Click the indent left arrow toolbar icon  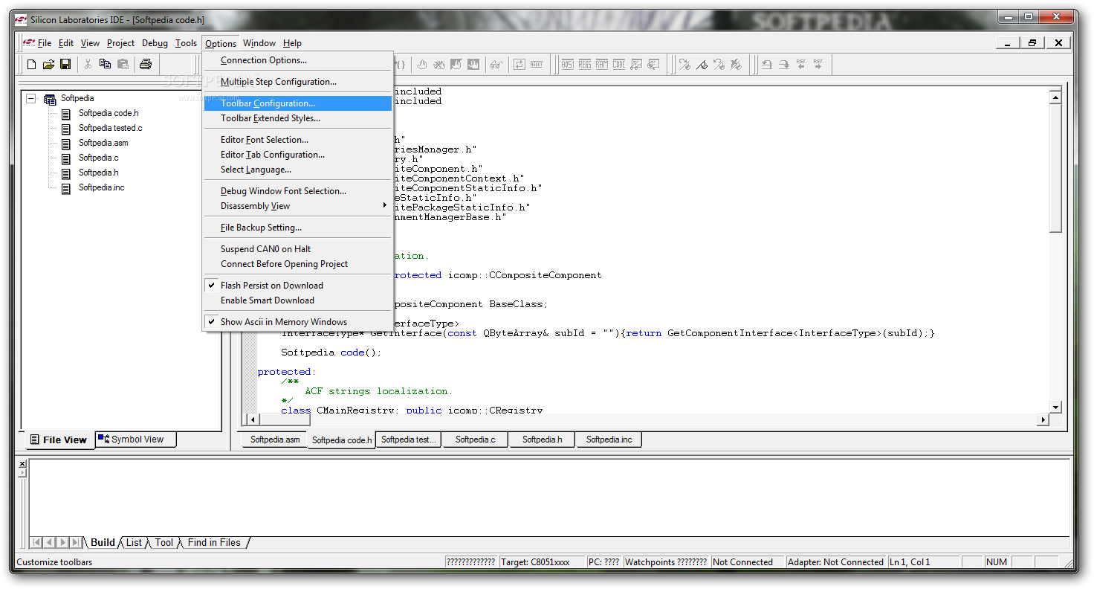pyautogui.click(x=766, y=65)
